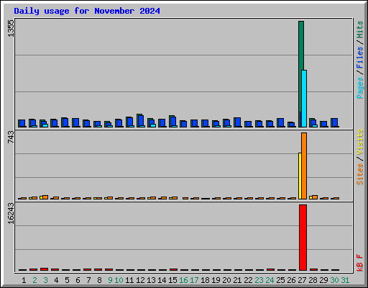Click day label 3 on the axis
Viewport: 368px width, 288px height.
tap(45, 280)
